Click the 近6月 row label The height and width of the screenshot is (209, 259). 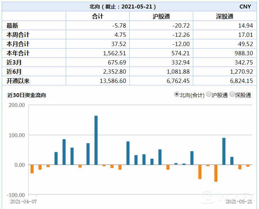[x=14, y=72]
